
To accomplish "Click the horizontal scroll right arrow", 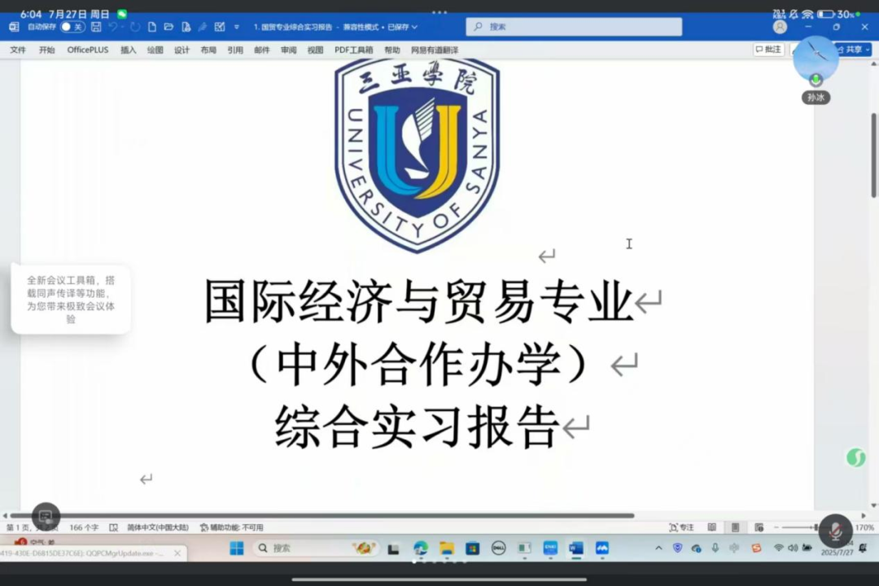I will pyautogui.click(x=864, y=515).
